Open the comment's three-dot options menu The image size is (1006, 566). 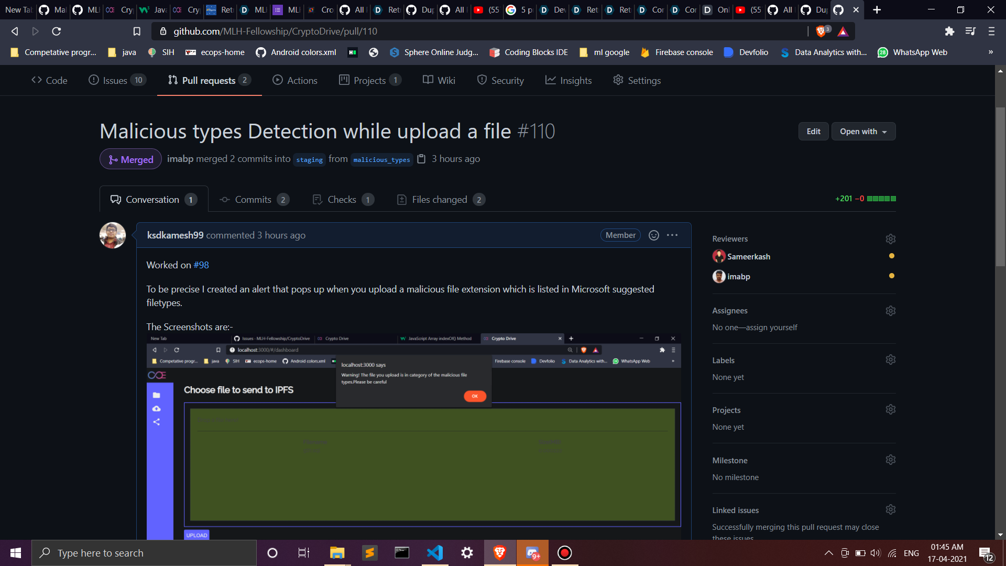pos(672,235)
